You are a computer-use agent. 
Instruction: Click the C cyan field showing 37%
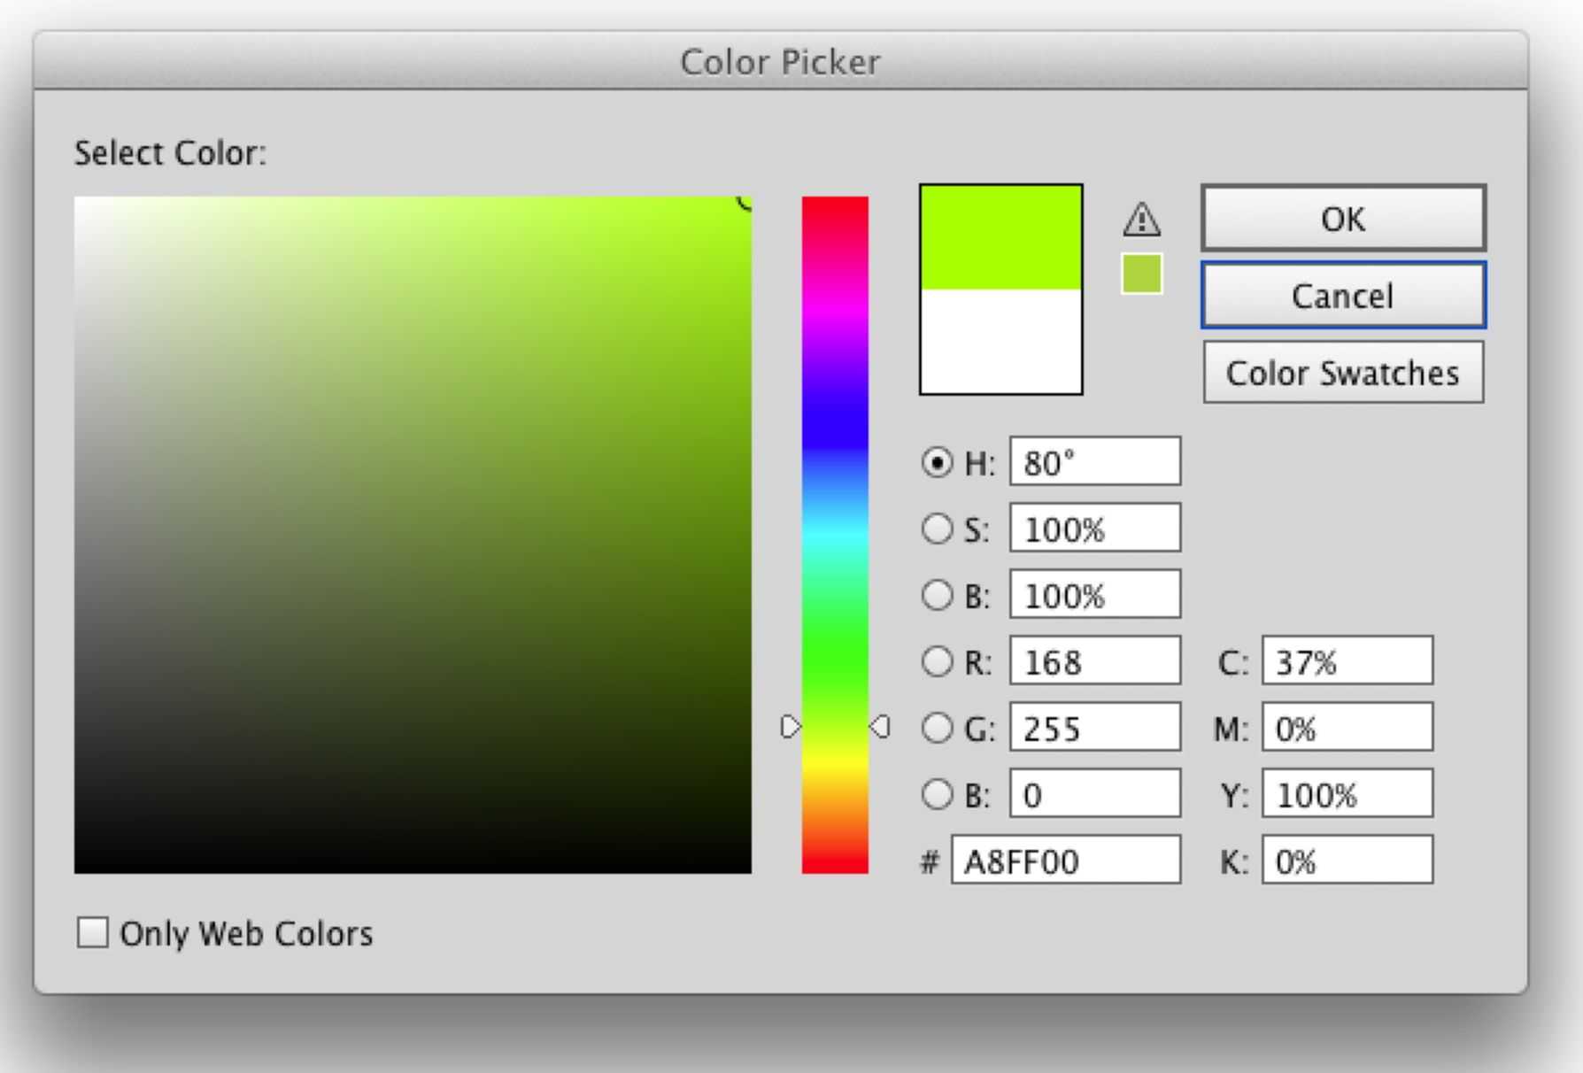1347,660
